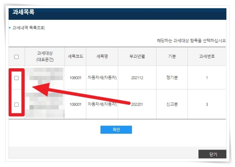Select the 세목명 column header
This screenshot has height=167, width=235.
pyautogui.click(x=102, y=56)
